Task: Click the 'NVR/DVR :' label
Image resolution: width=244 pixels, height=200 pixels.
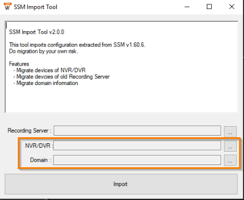Action: 39,146
